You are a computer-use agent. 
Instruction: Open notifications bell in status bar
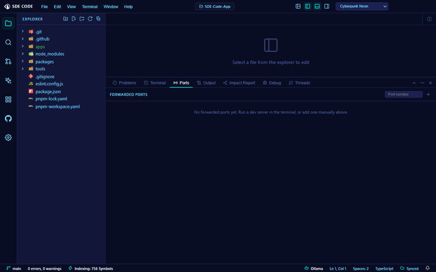point(427,268)
